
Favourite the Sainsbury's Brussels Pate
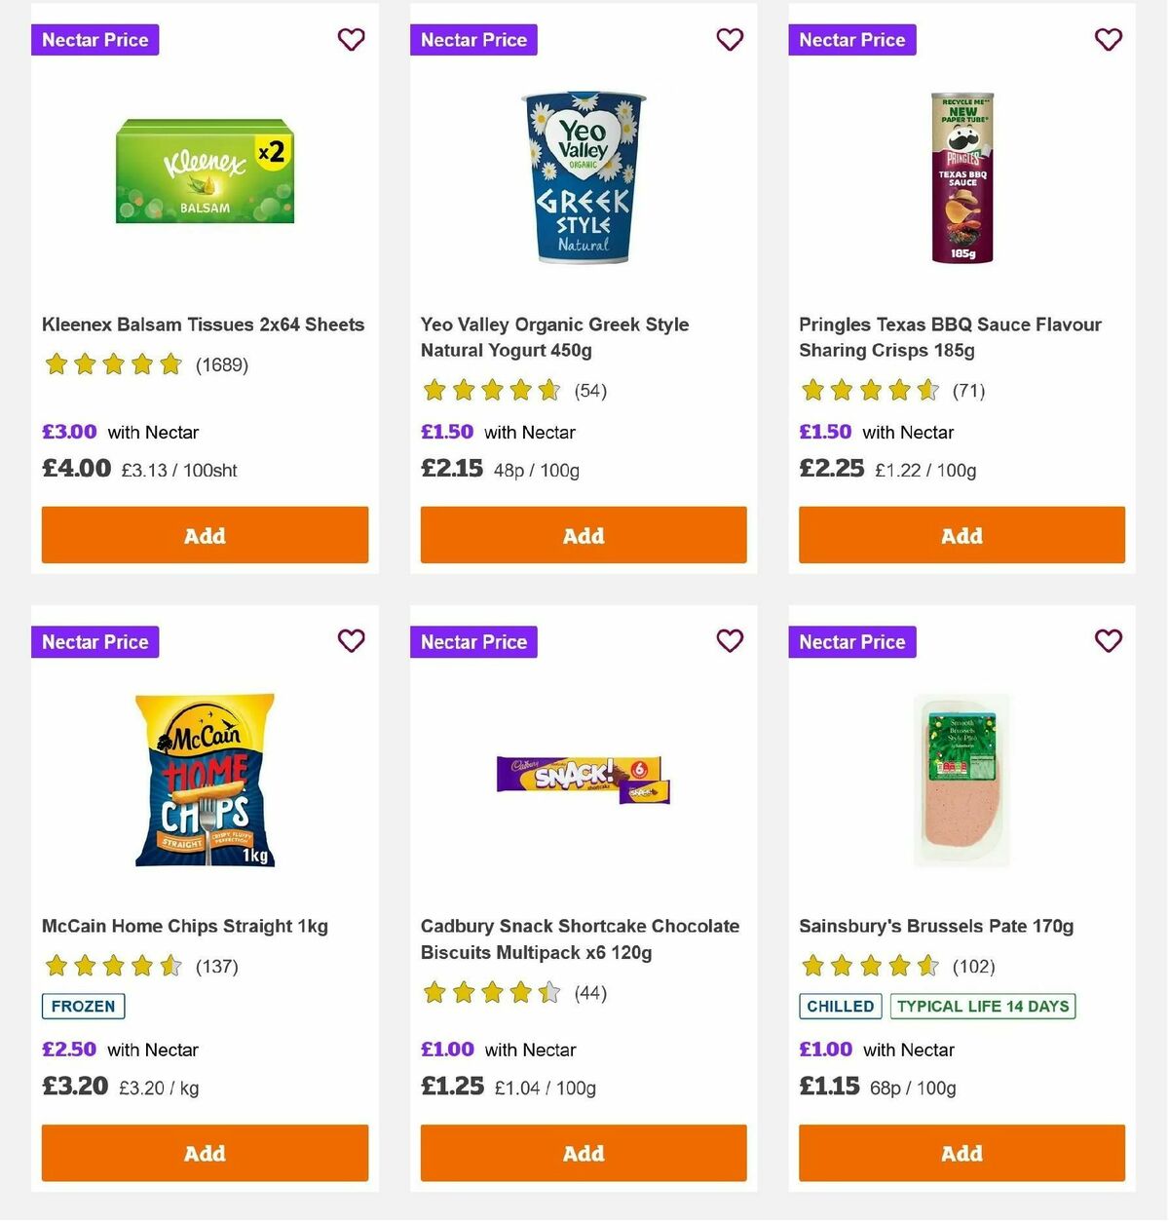tap(1109, 641)
